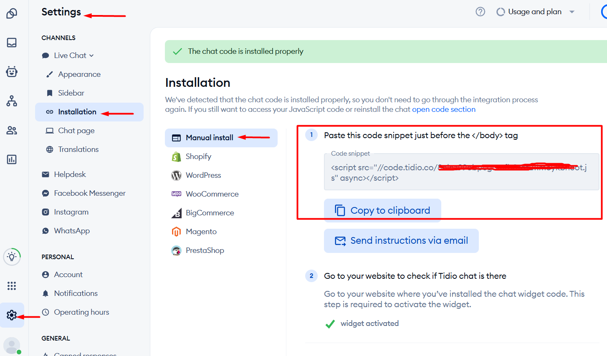Select the Manual install tab

pos(209,138)
